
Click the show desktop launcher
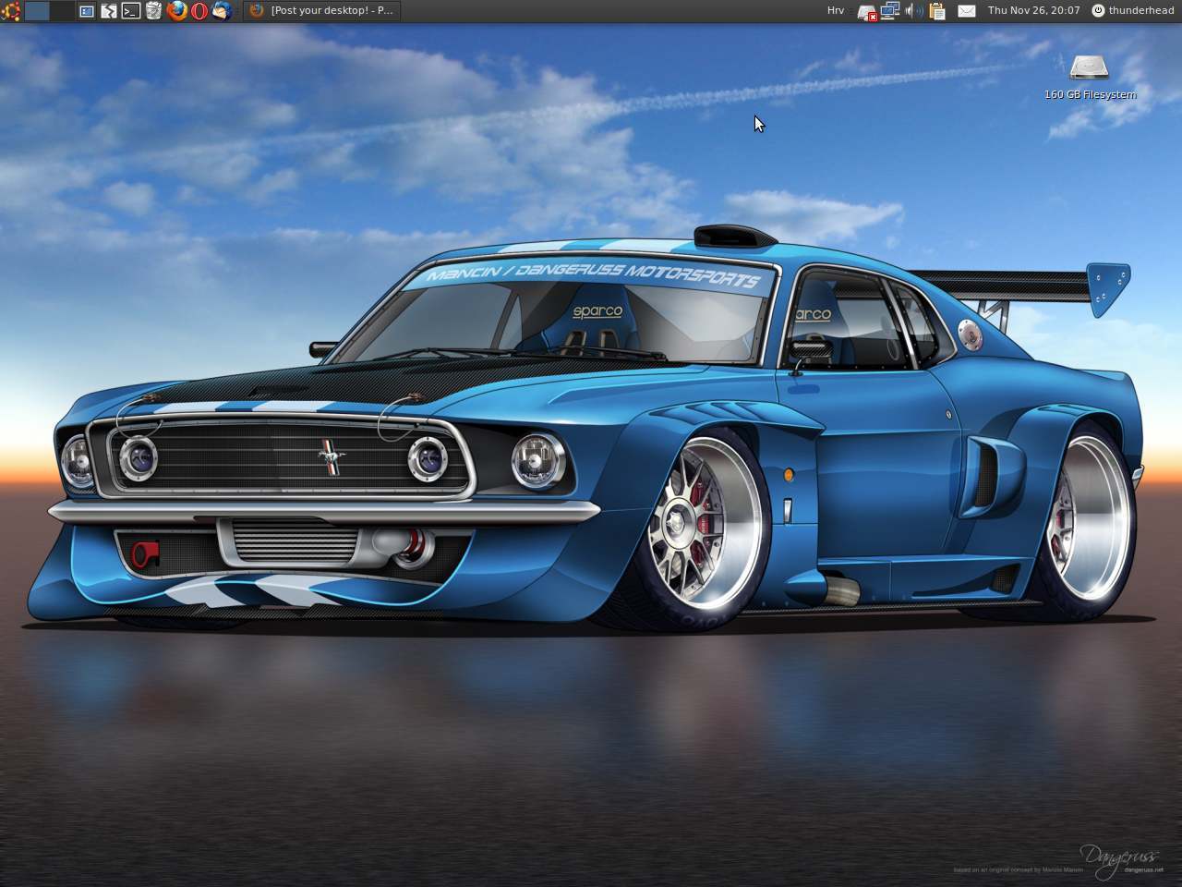(x=87, y=11)
